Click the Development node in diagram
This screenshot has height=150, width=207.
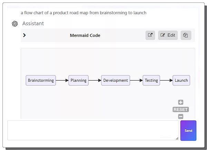(115, 80)
